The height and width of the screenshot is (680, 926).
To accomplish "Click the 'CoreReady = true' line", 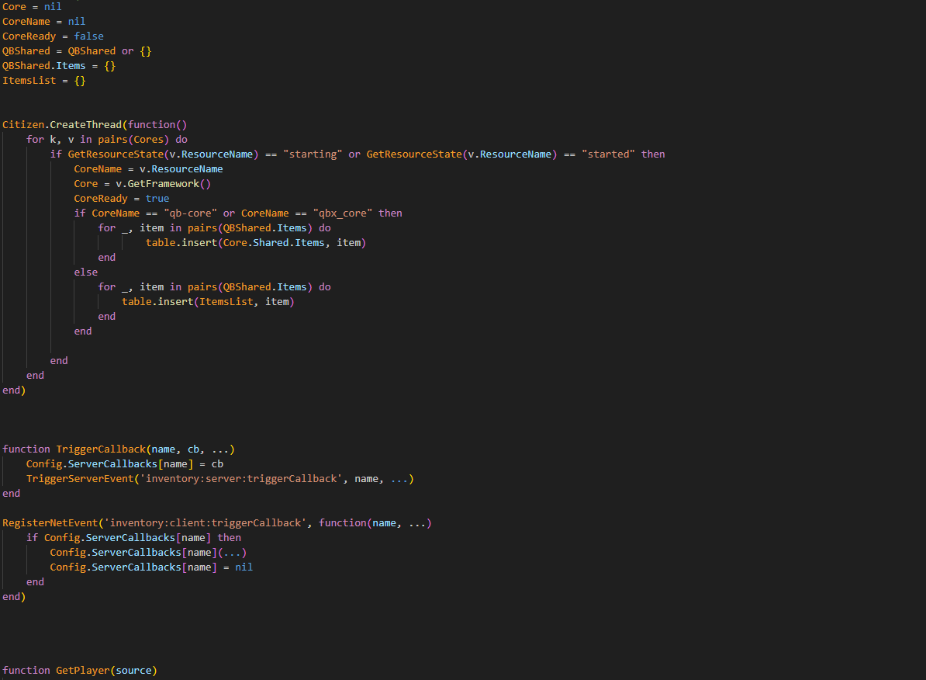I will pos(122,199).
